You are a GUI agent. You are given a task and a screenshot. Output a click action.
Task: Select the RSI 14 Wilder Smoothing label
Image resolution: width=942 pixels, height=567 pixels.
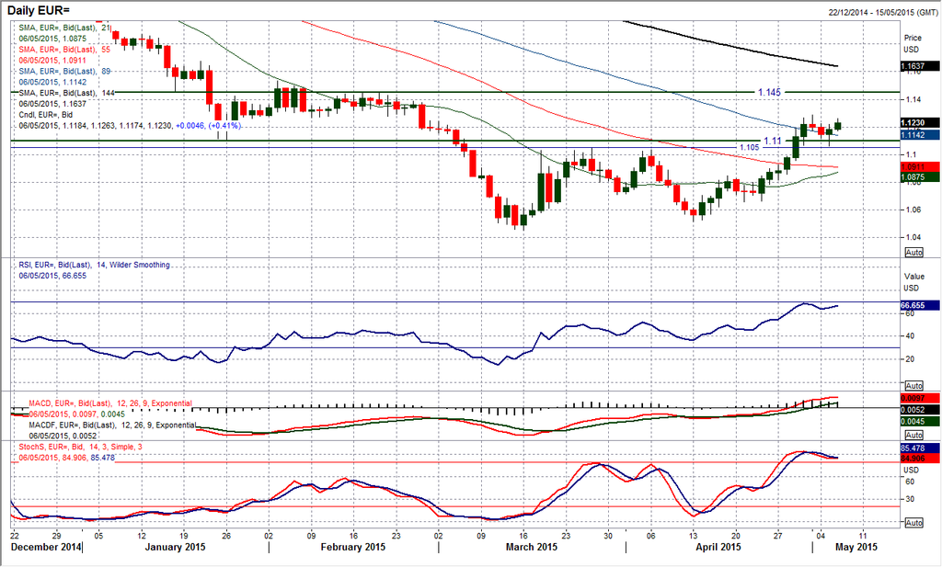(95, 265)
